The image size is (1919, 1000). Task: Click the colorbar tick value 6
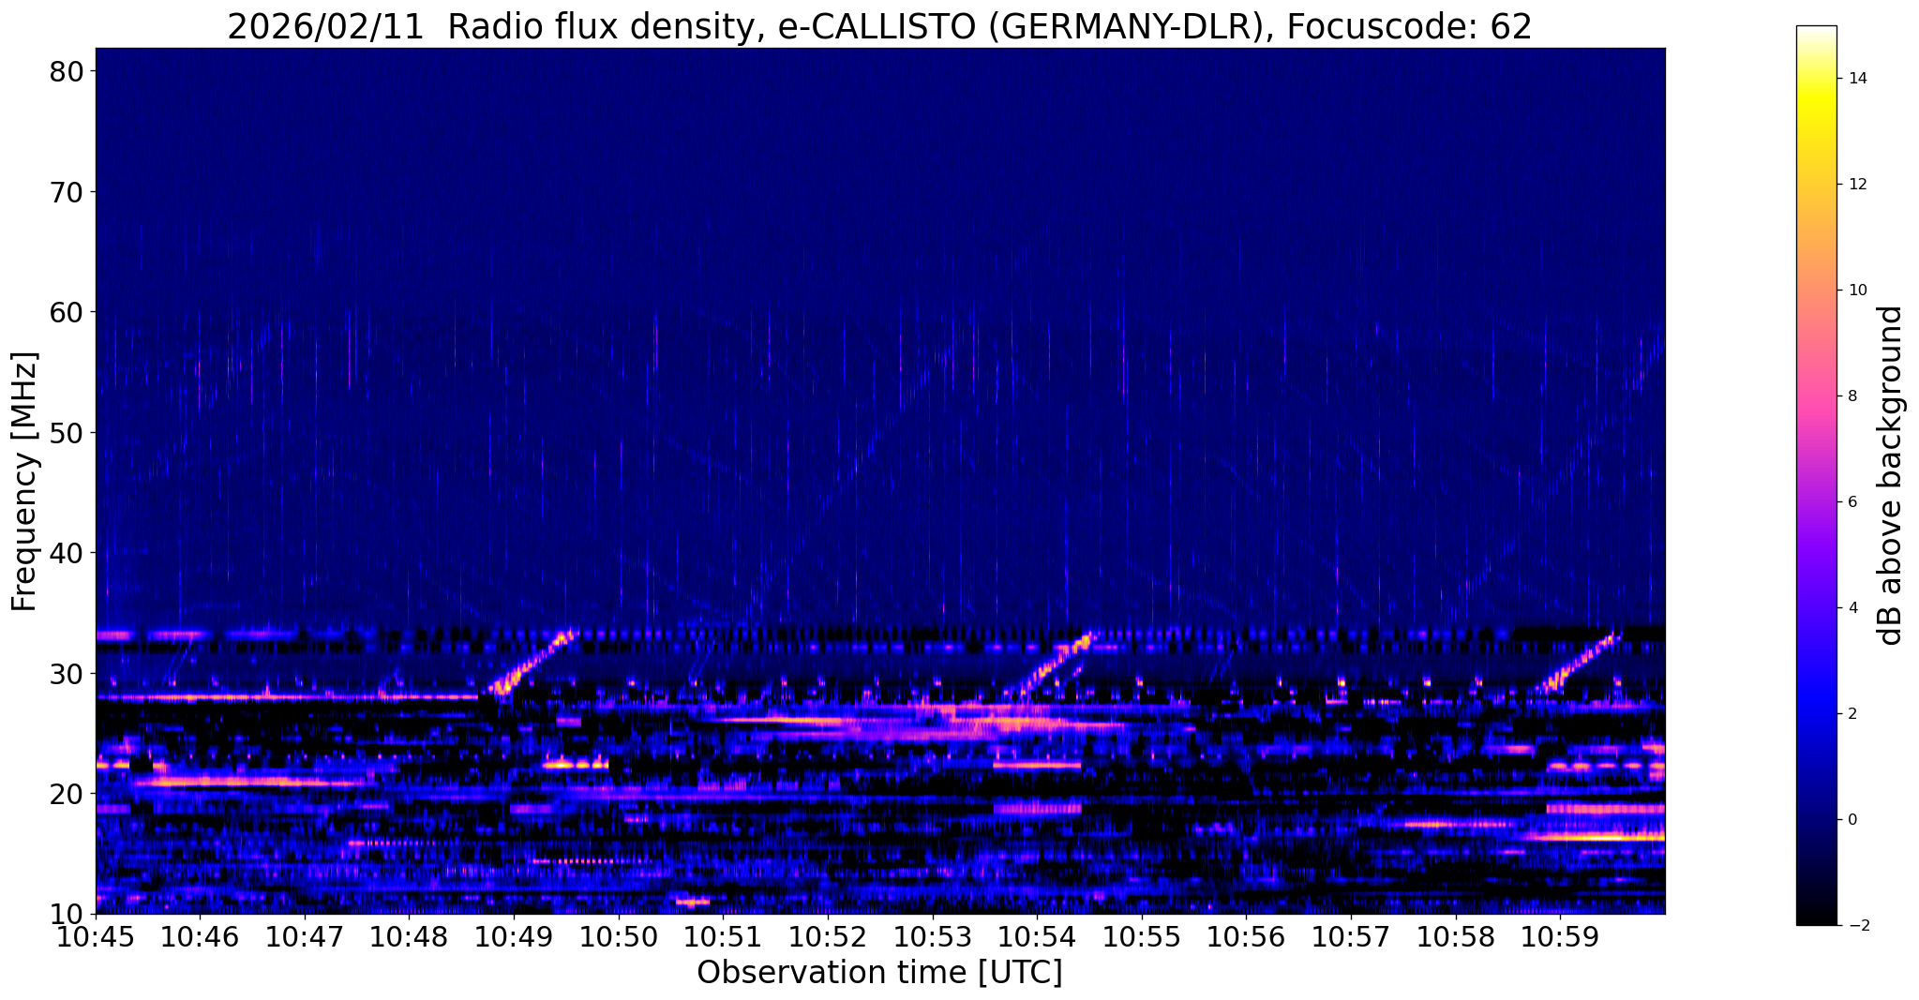[x=1852, y=502]
